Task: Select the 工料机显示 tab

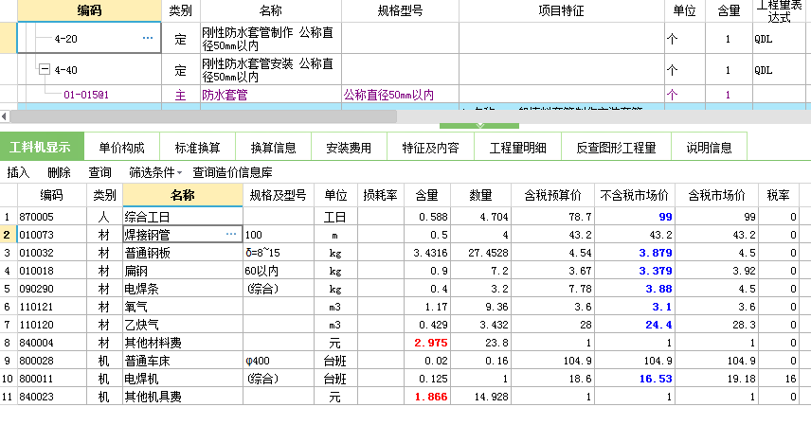Action: click(x=42, y=147)
